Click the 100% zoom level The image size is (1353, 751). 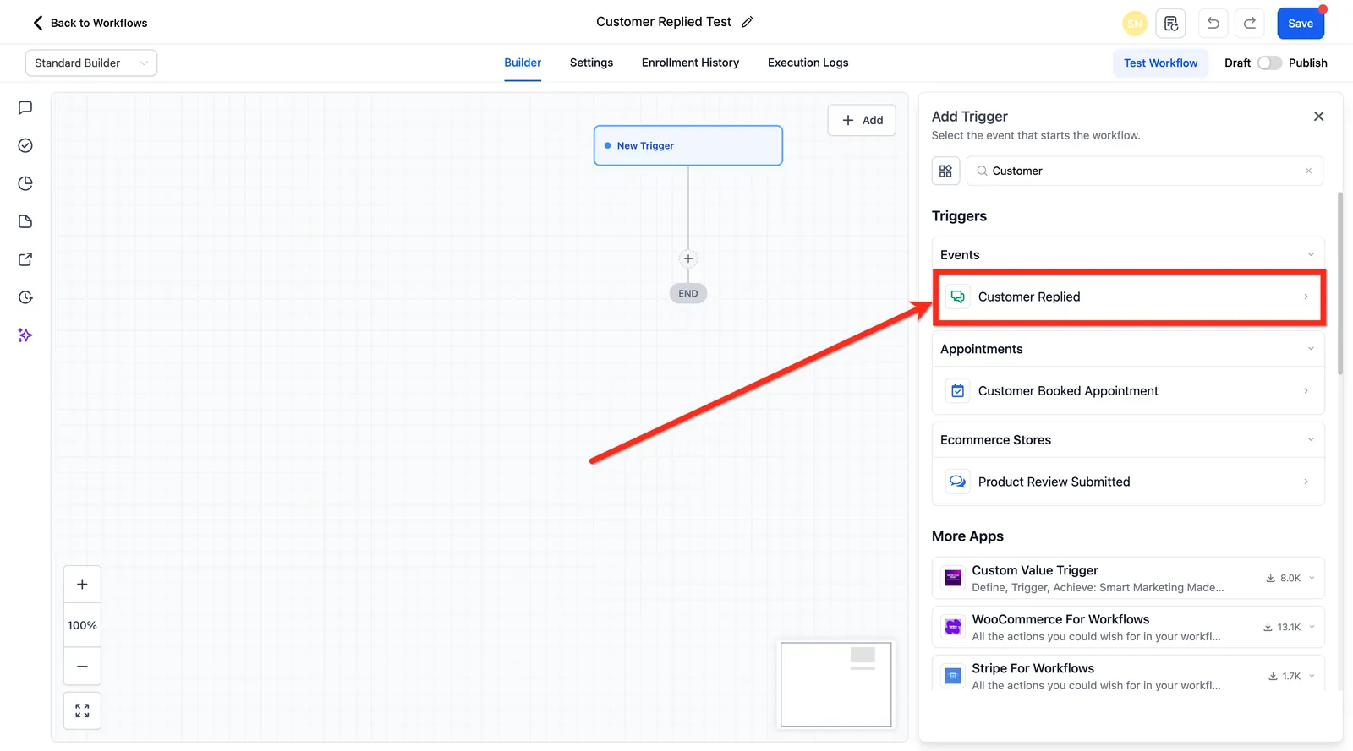tap(82, 625)
